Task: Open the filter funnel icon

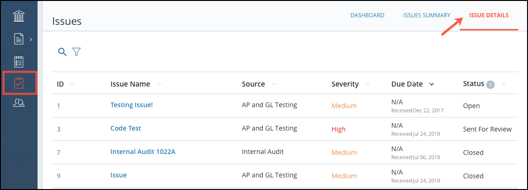Action: (x=77, y=51)
